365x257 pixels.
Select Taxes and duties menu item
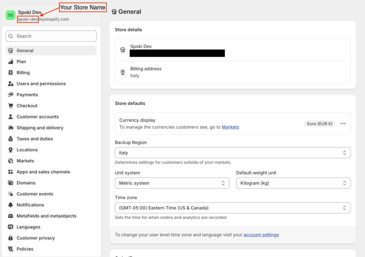[35, 139]
